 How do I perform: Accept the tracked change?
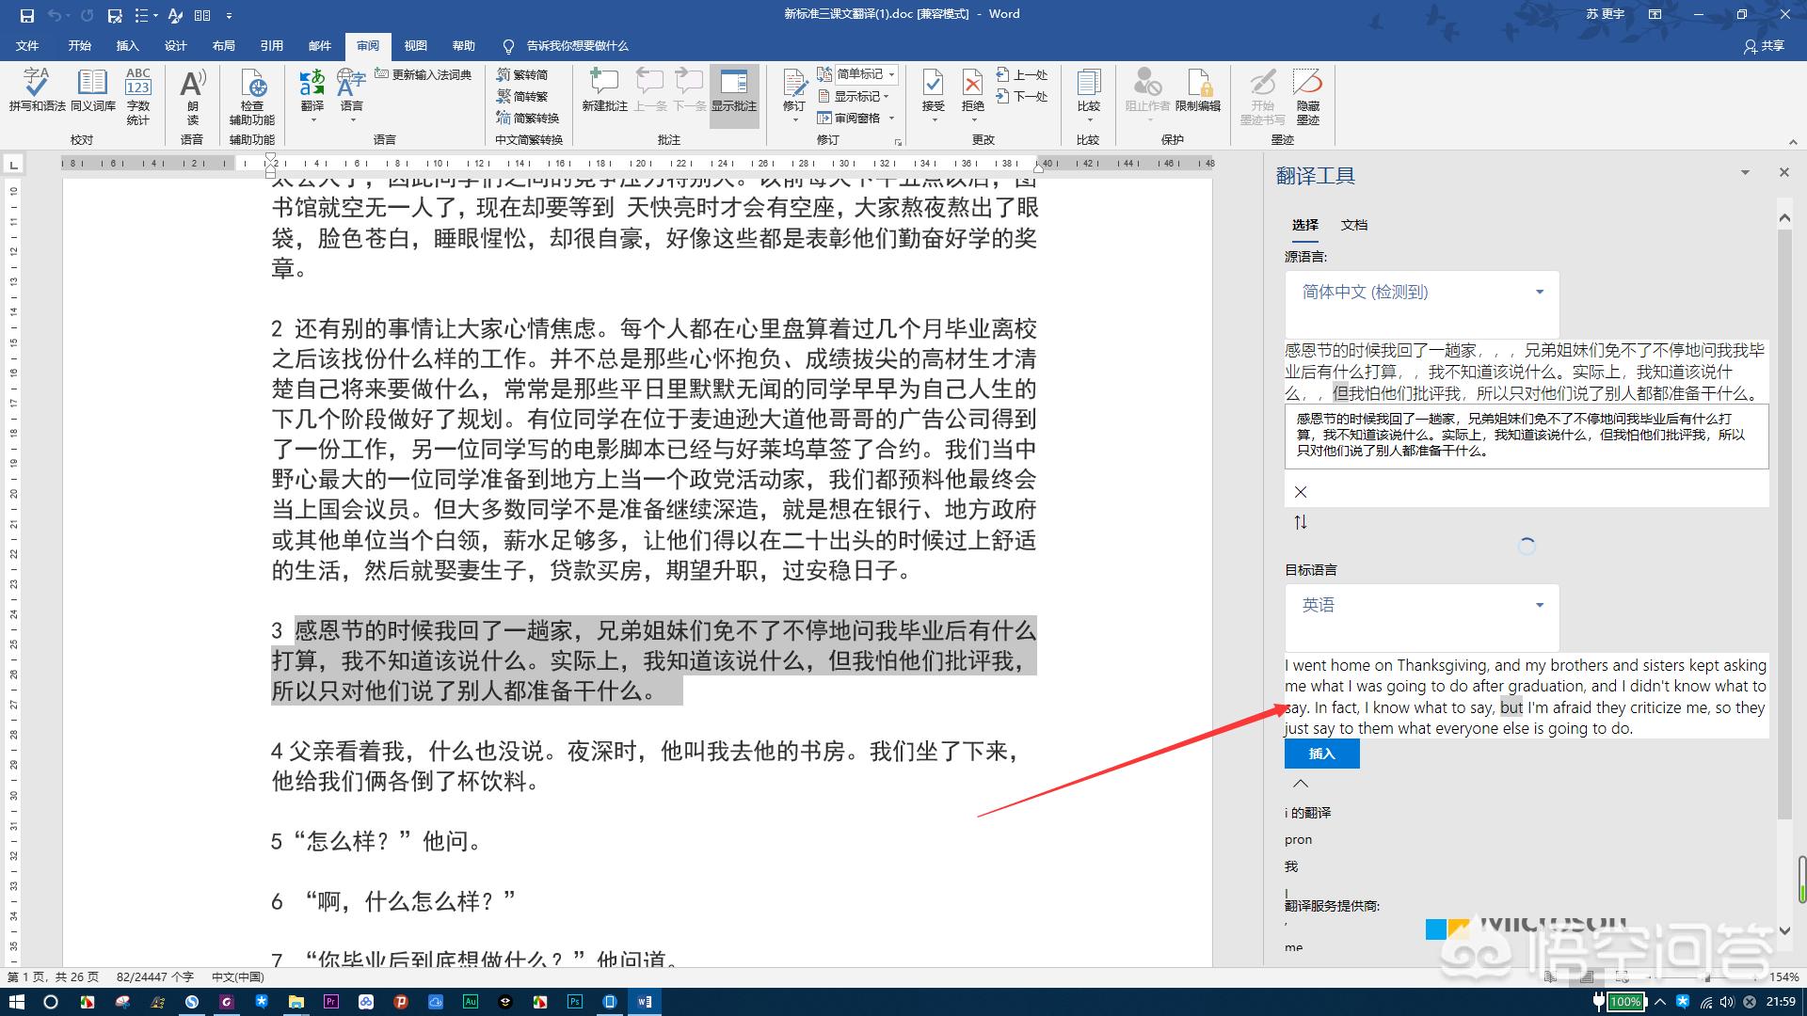pos(934,96)
